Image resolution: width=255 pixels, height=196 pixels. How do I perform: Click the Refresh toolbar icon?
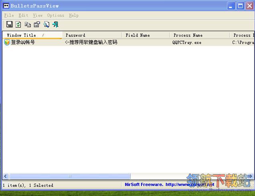point(18,24)
